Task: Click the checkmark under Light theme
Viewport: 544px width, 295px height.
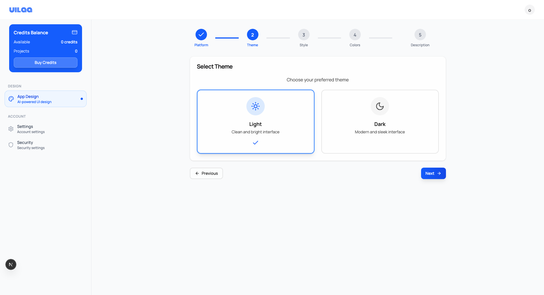Action: tap(255, 143)
